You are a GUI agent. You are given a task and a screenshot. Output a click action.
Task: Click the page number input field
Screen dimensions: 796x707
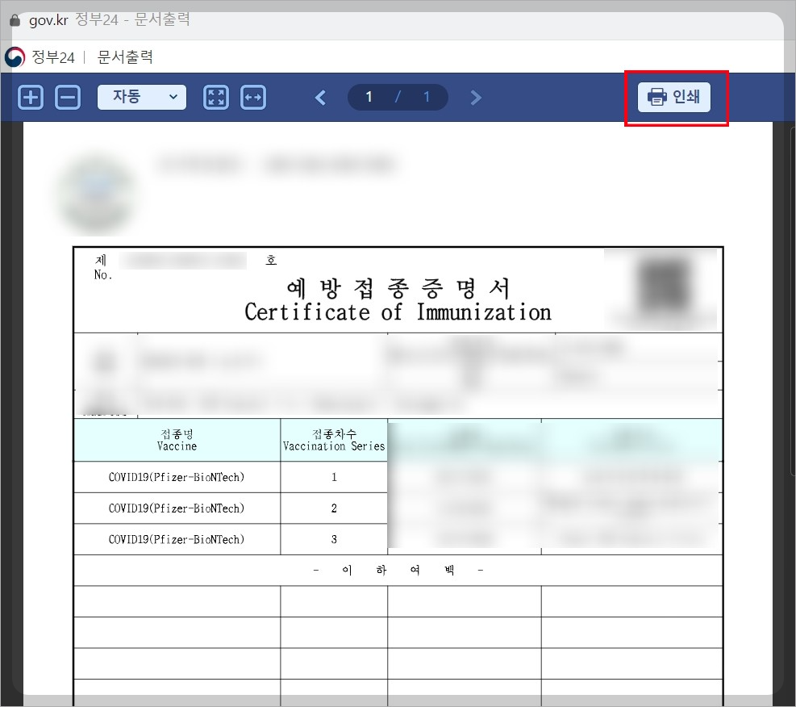point(368,97)
